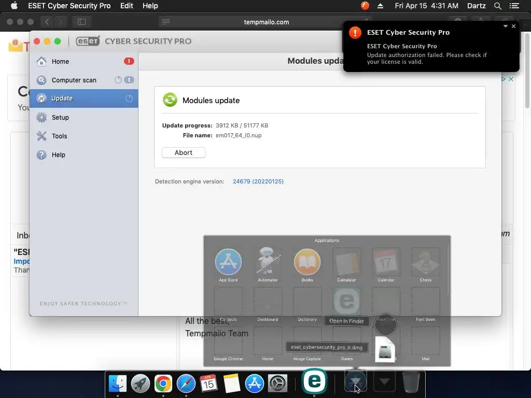Click the Computer scan progress spinner
This screenshot has height=398, width=531.
pyautogui.click(x=118, y=80)
